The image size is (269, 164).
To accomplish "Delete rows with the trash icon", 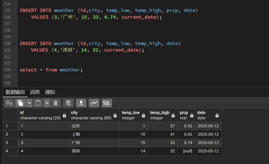I will coord(56,103).
